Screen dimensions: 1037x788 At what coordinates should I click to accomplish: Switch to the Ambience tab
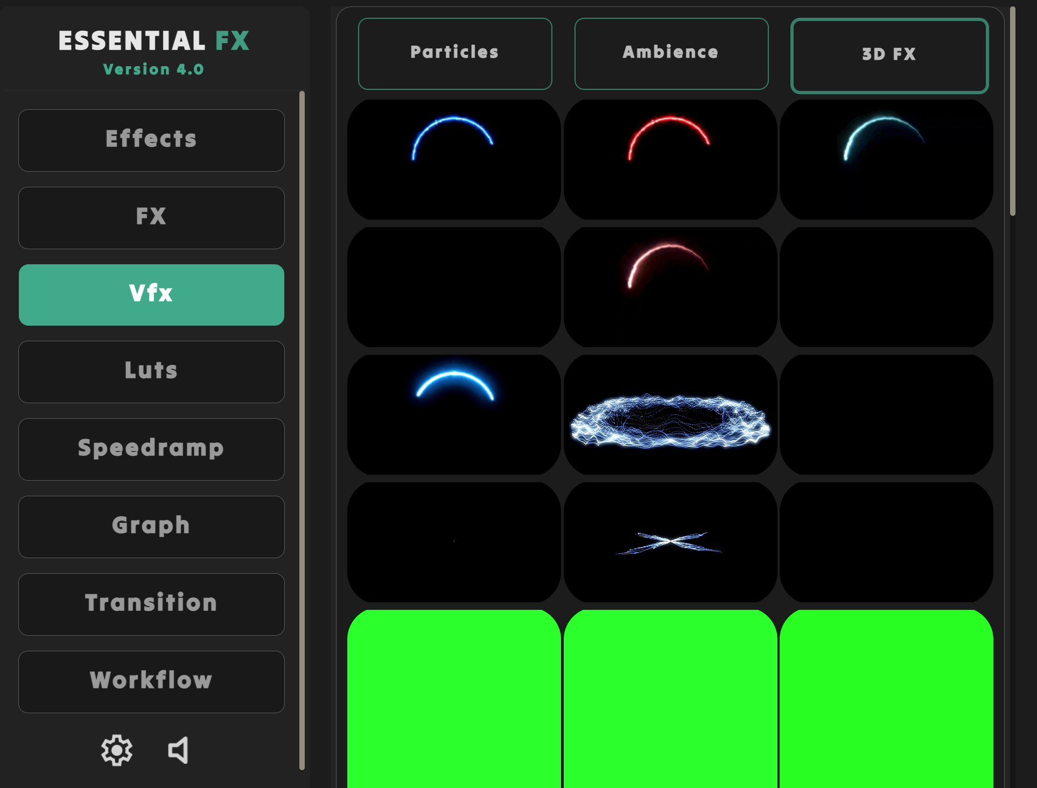(x=671, y=53)
